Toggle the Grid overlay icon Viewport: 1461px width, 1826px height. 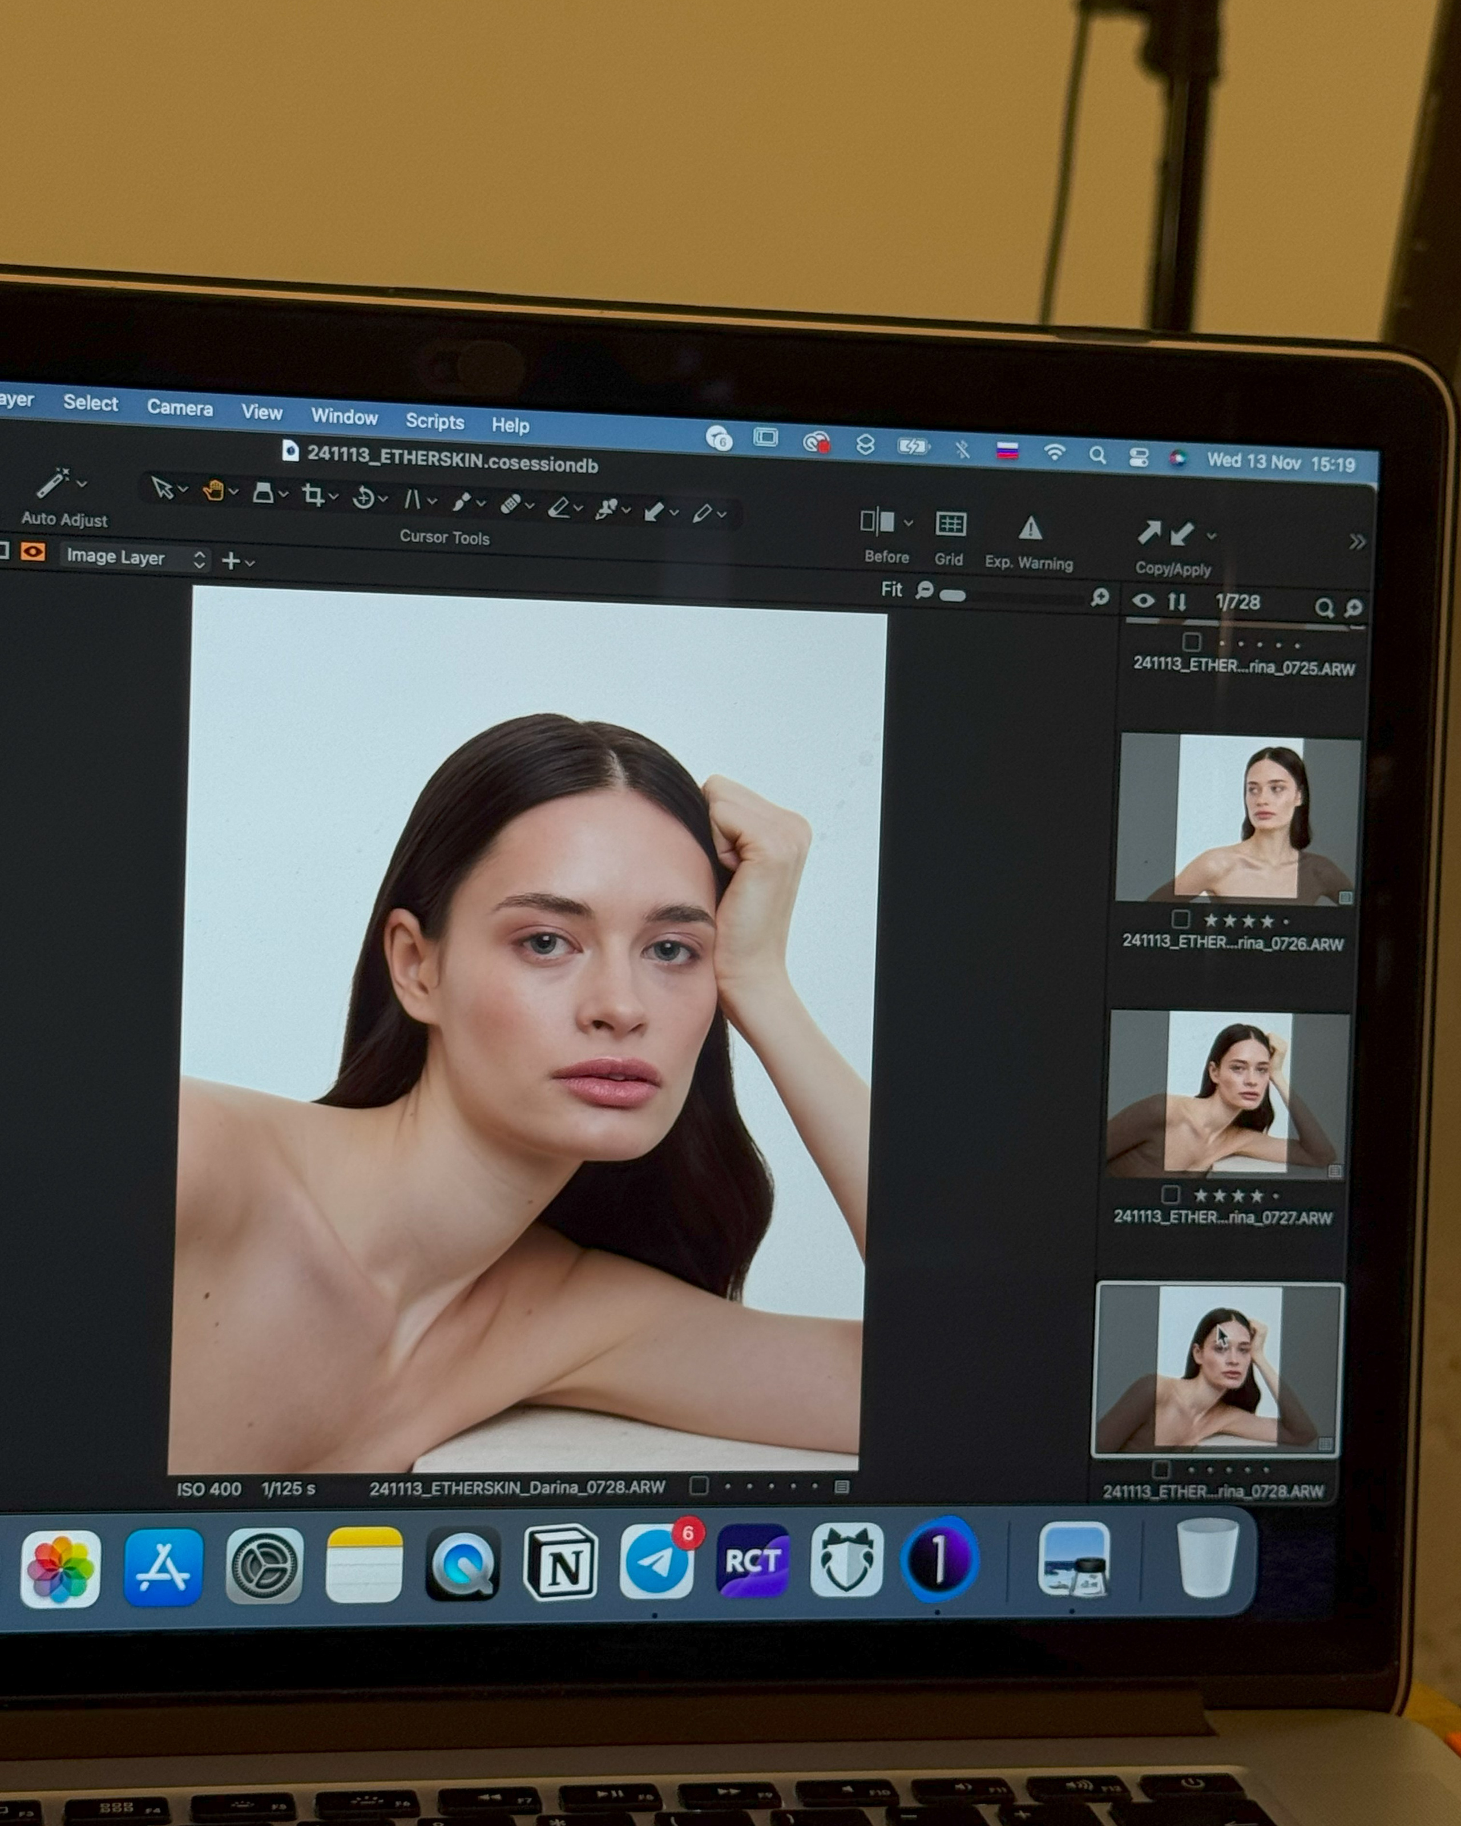pyautogui.click(x=950, y=524)
